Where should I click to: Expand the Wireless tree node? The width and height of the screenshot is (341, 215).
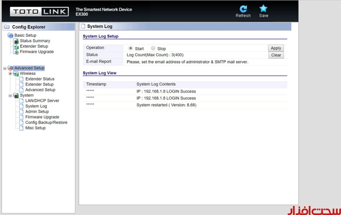(10, 74)
